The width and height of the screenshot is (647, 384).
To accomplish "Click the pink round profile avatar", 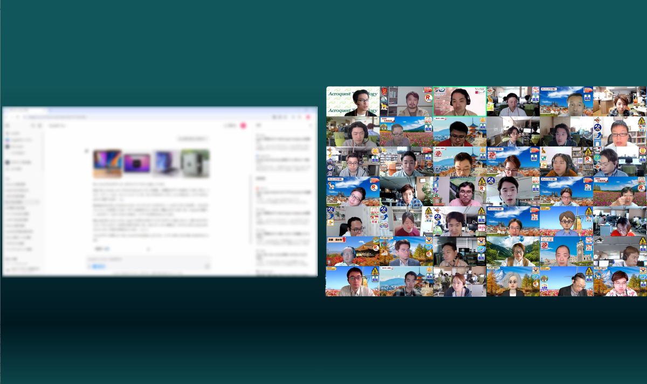I will 243,125.
